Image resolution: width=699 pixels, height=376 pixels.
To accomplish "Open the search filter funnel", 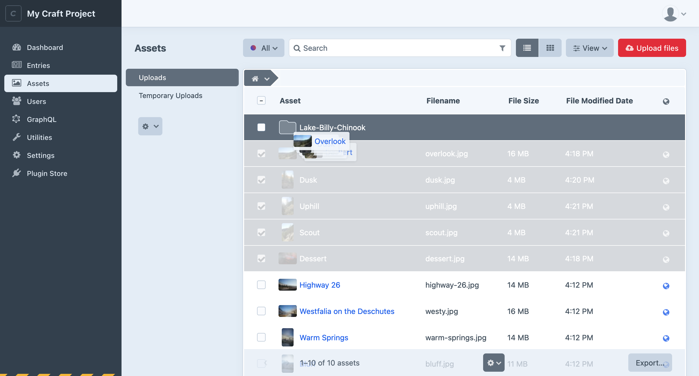I will (x=502, y=48).
